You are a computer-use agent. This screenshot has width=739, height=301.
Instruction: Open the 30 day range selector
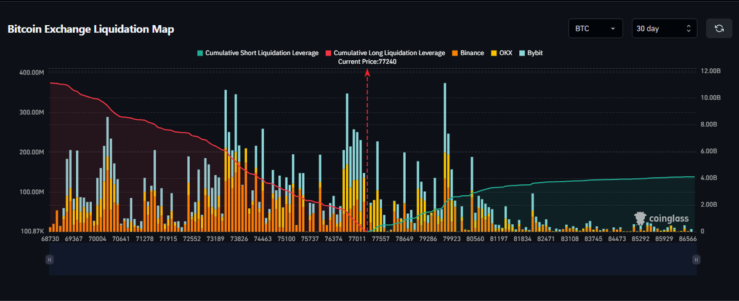click(664, 28)
